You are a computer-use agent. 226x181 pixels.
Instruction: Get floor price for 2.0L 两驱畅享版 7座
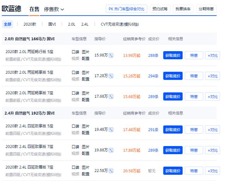173,96
